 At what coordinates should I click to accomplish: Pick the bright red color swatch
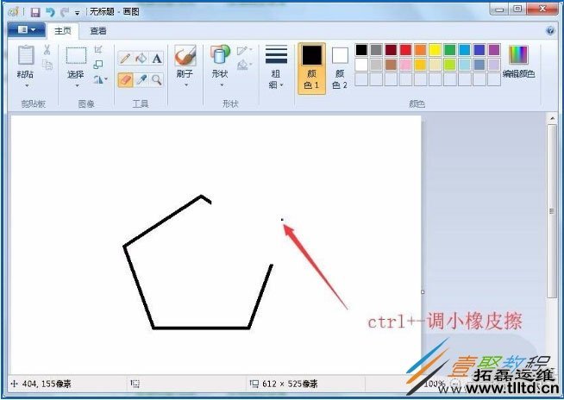405,50
